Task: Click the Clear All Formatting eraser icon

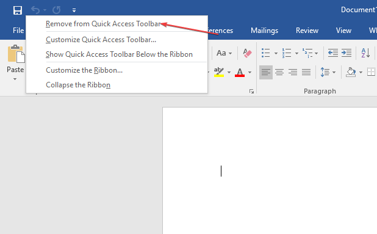Action: pyautogui.click(x=247, y=53)
